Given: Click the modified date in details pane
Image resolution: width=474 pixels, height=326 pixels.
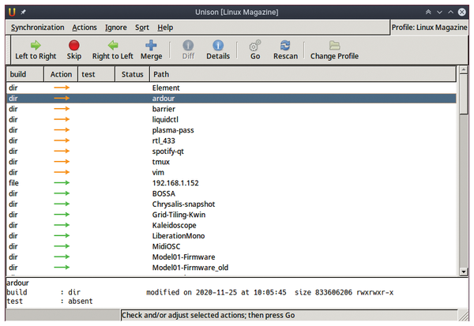Looking at the screenshot, I should [216, 293].
